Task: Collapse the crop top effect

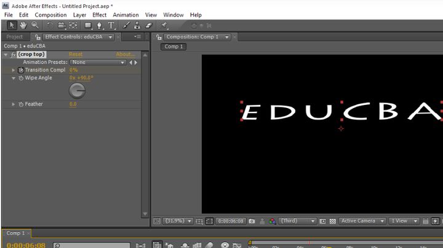Action: pyautogui.click(x=6, y=55)
